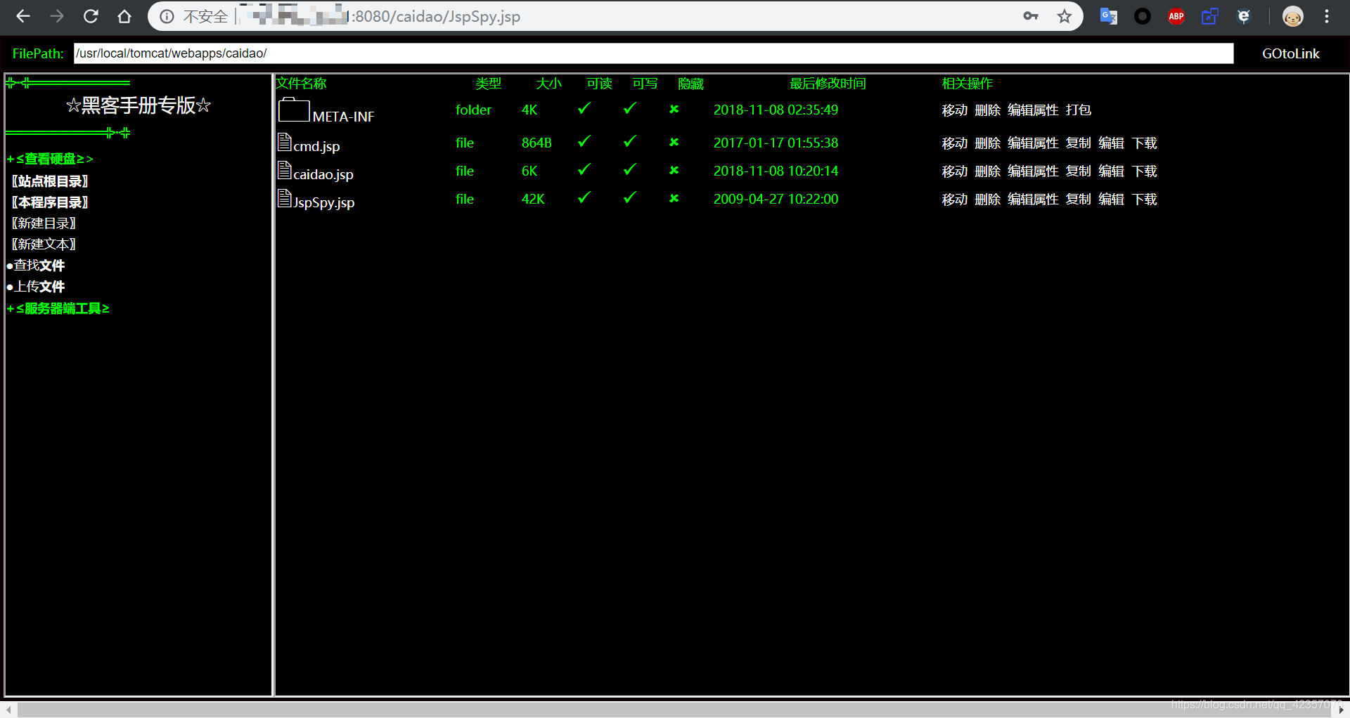The height and width of the screenshot is (718, 1350).
Task: Select 新建文本 to create a text file
Action: coord(44,244)
